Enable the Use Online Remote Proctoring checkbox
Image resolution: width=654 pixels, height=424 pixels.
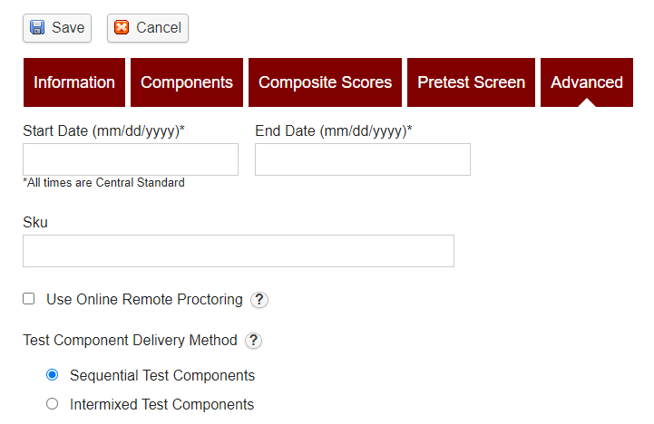(29, 299)
